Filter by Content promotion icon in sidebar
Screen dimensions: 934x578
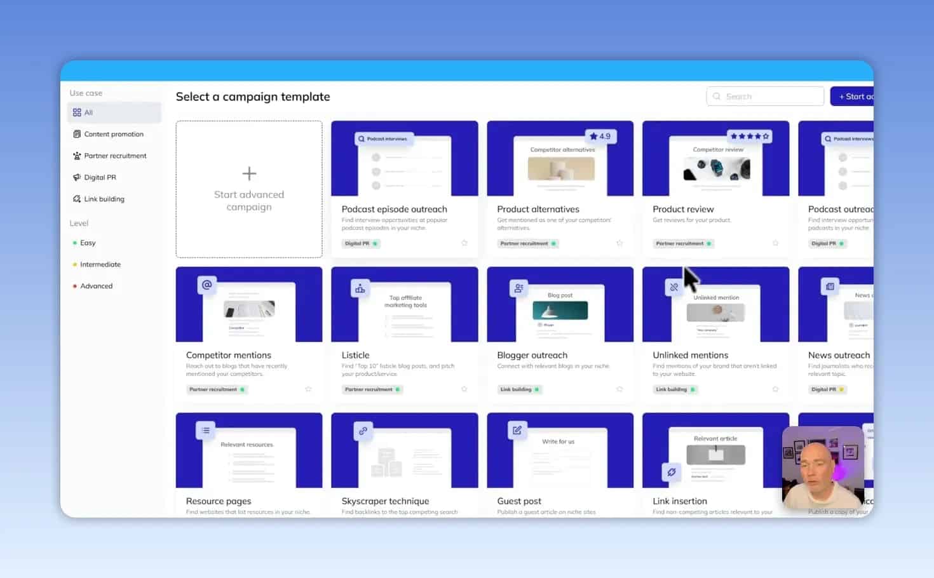pos(77,134)
